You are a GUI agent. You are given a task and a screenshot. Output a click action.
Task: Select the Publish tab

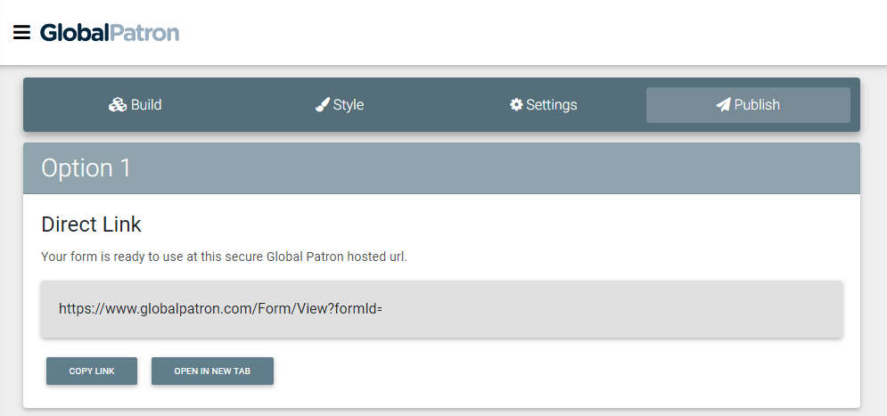(748, 105)
